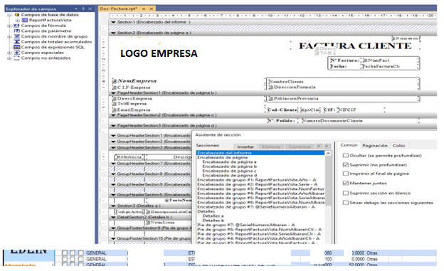Select Encabezado de página b in list

tap(230, 166)
